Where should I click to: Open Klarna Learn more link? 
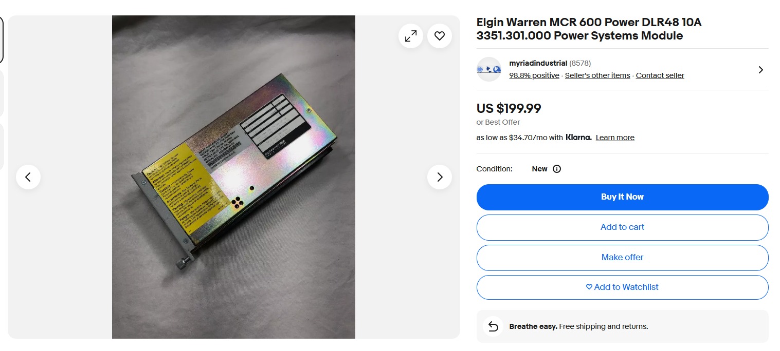point(615,138)
